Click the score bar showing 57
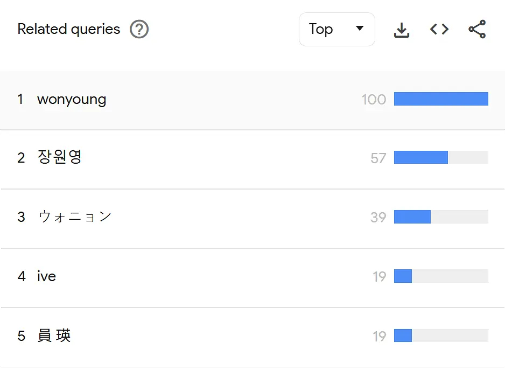Viewport: 505px width, 370px height. pyautogui.click(x=441, y=157)
